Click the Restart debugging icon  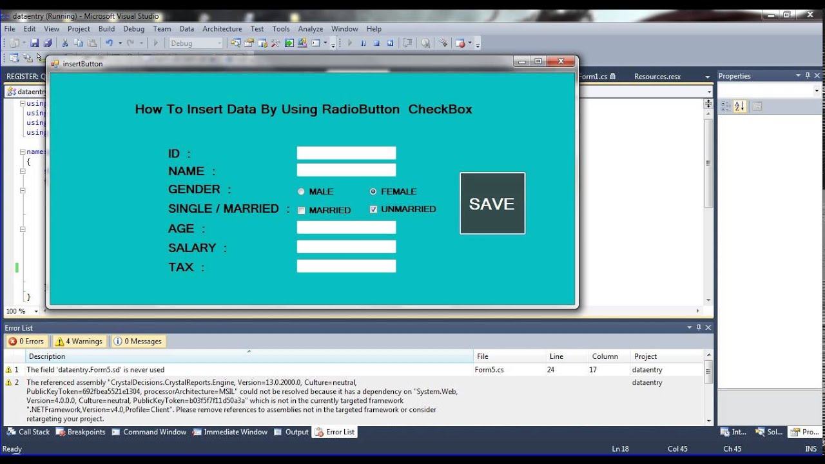390,43
